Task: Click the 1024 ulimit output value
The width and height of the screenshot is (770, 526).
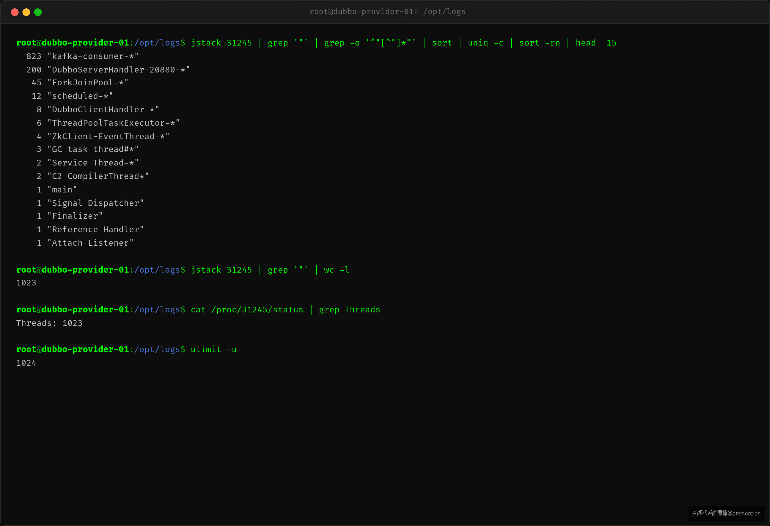Action: click(x=26, y=363)
